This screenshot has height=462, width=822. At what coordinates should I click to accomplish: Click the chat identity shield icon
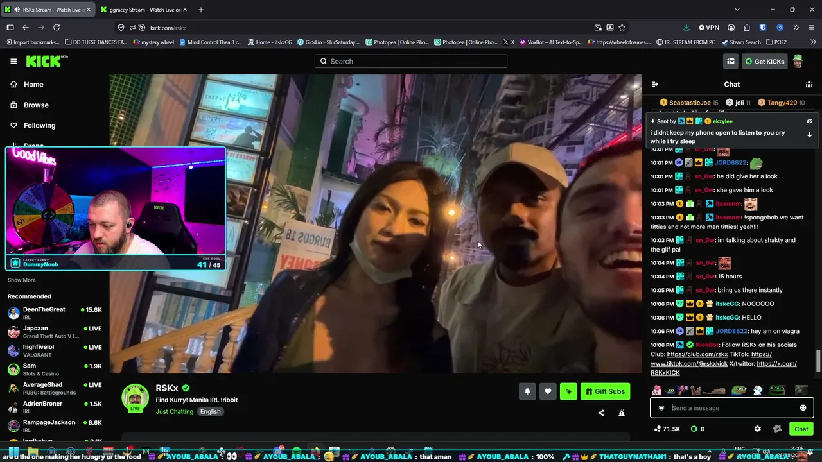(x=661, y=408)
